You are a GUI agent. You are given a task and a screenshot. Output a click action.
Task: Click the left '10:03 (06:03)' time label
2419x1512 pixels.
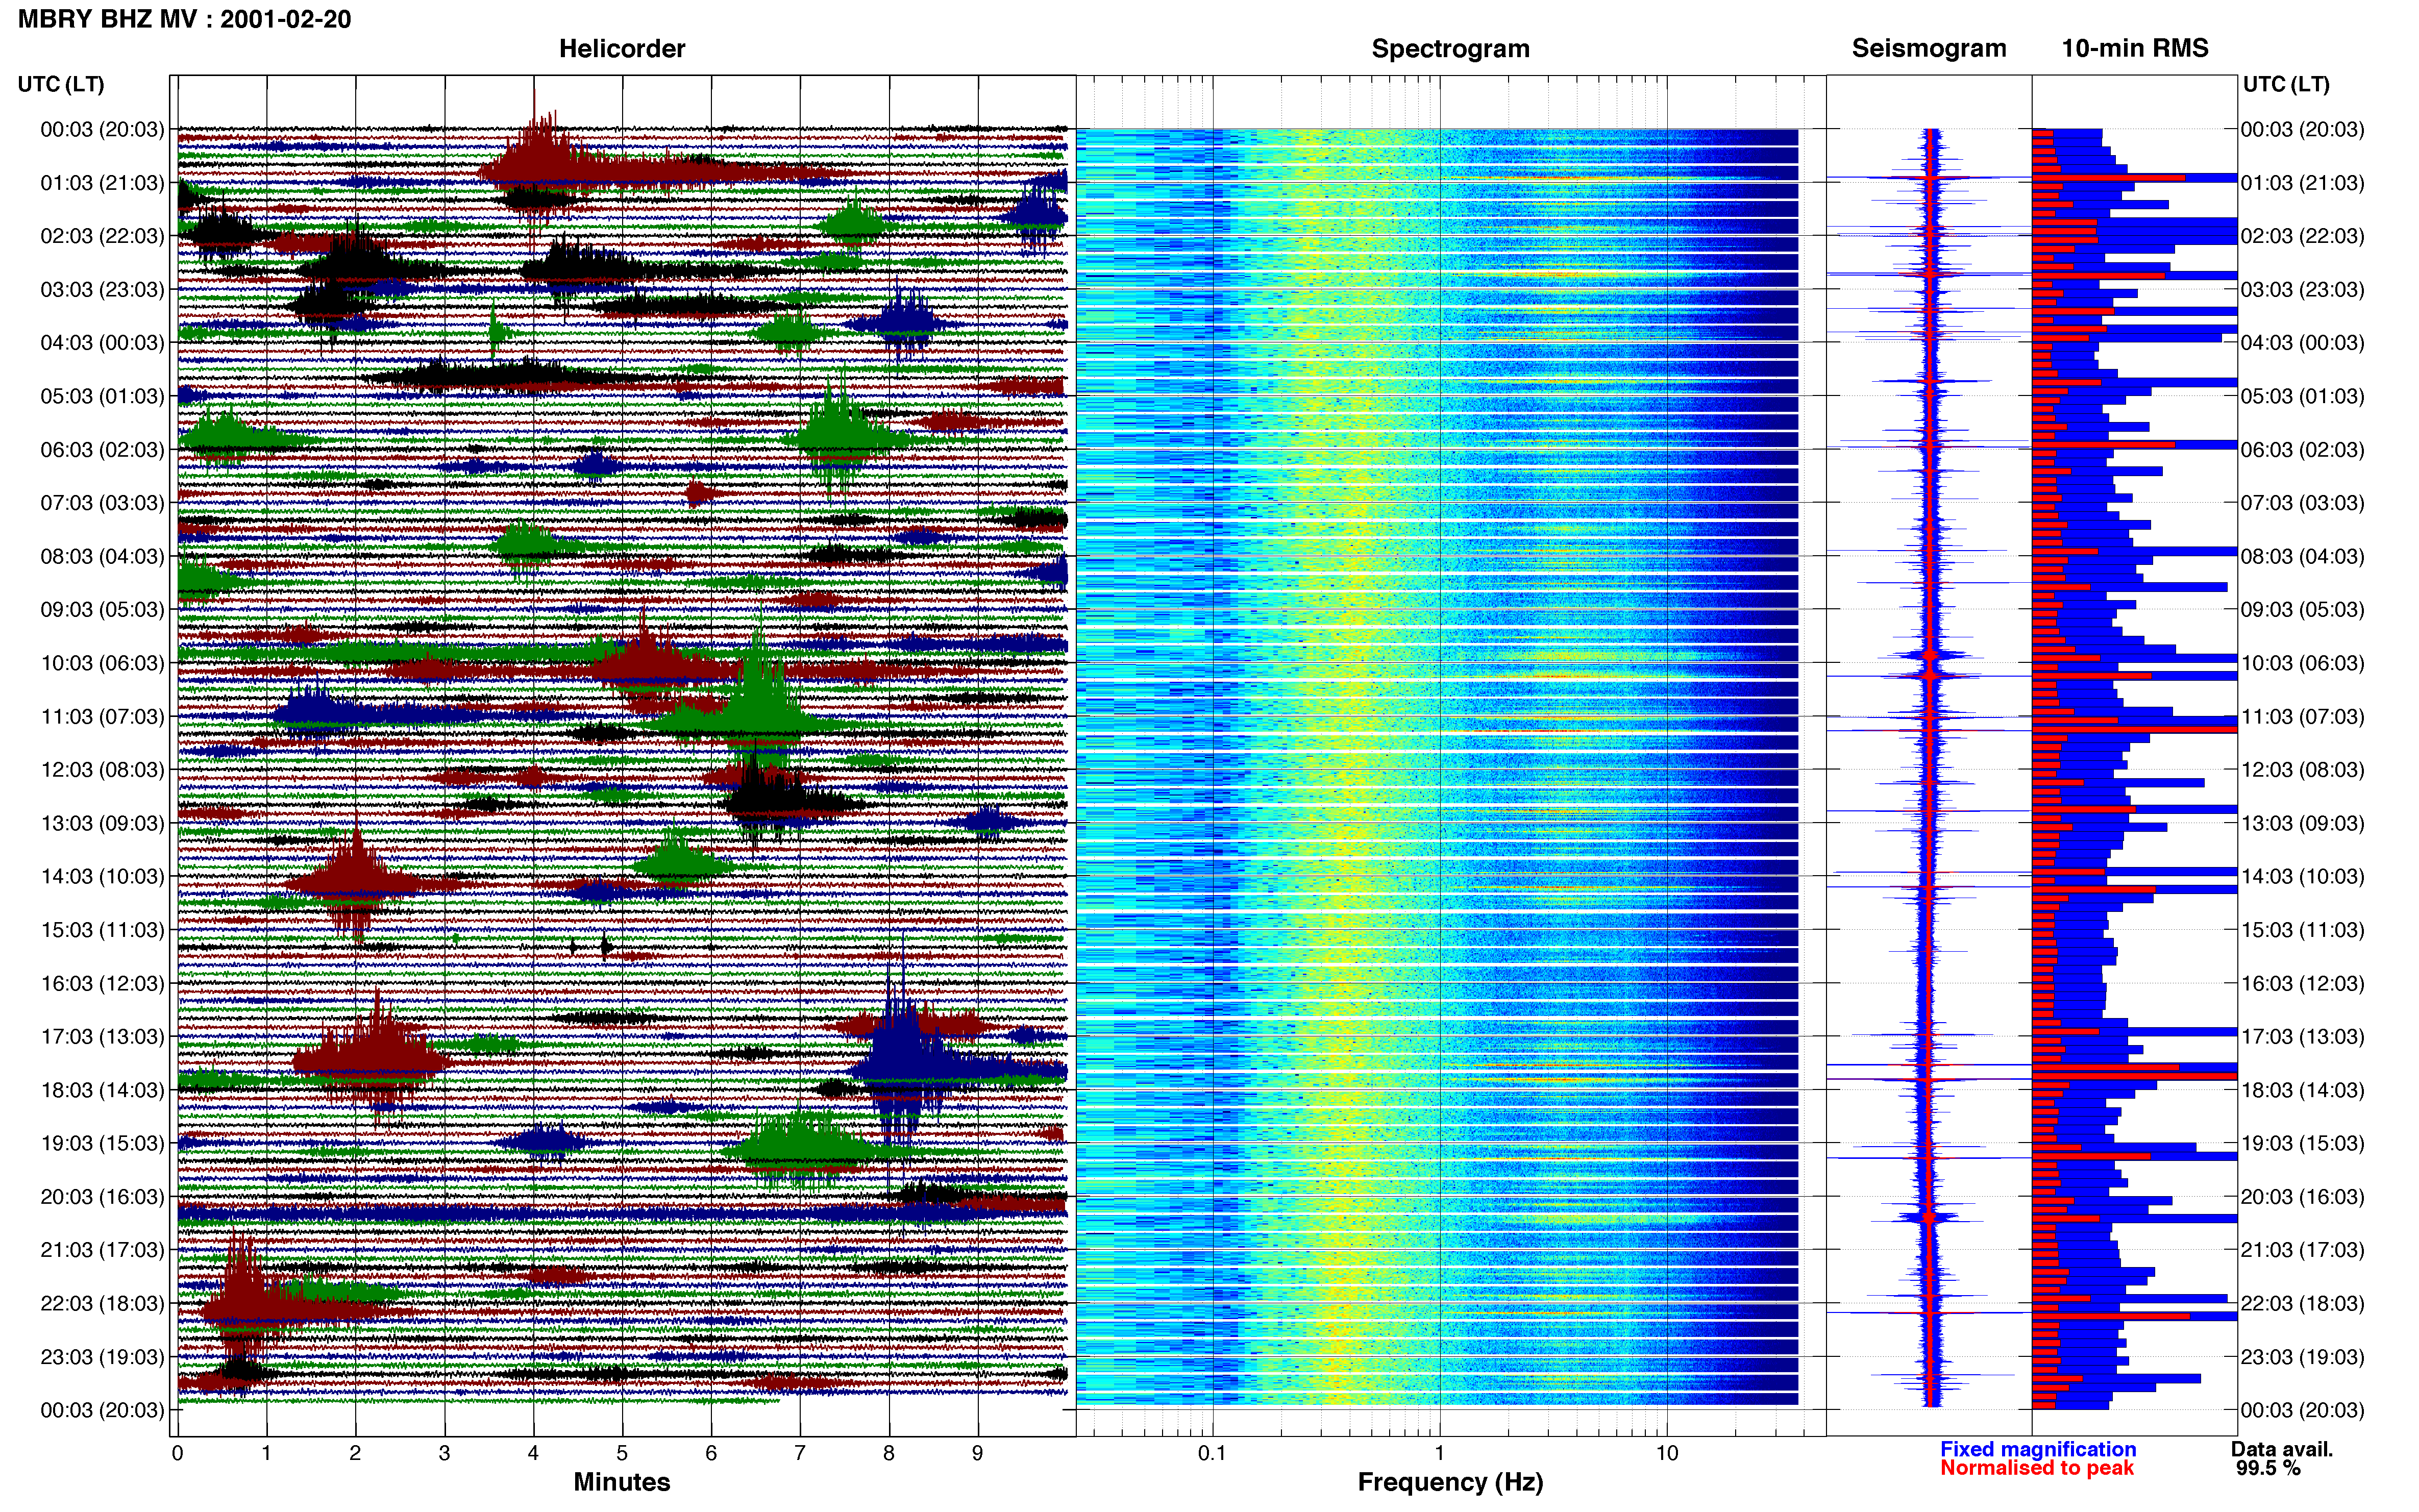coord(102,663)
